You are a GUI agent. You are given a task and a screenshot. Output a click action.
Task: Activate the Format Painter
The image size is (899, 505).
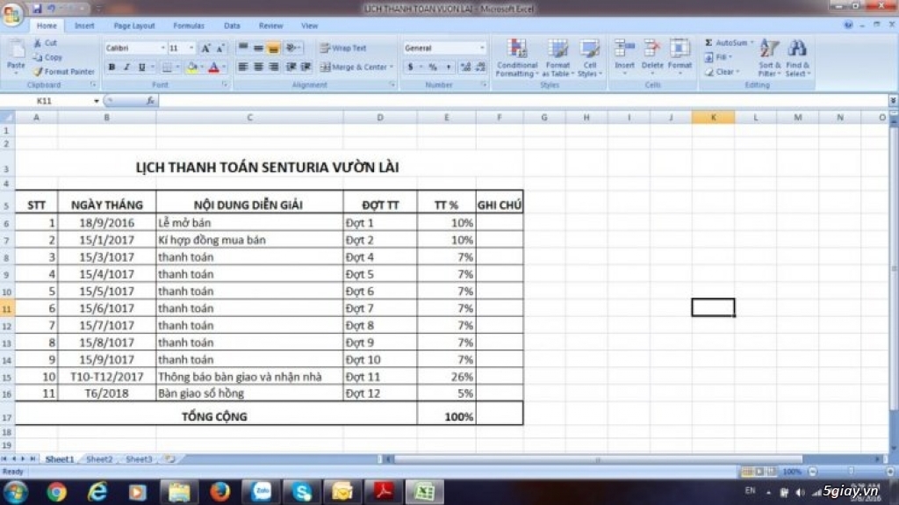coord(63,72)
